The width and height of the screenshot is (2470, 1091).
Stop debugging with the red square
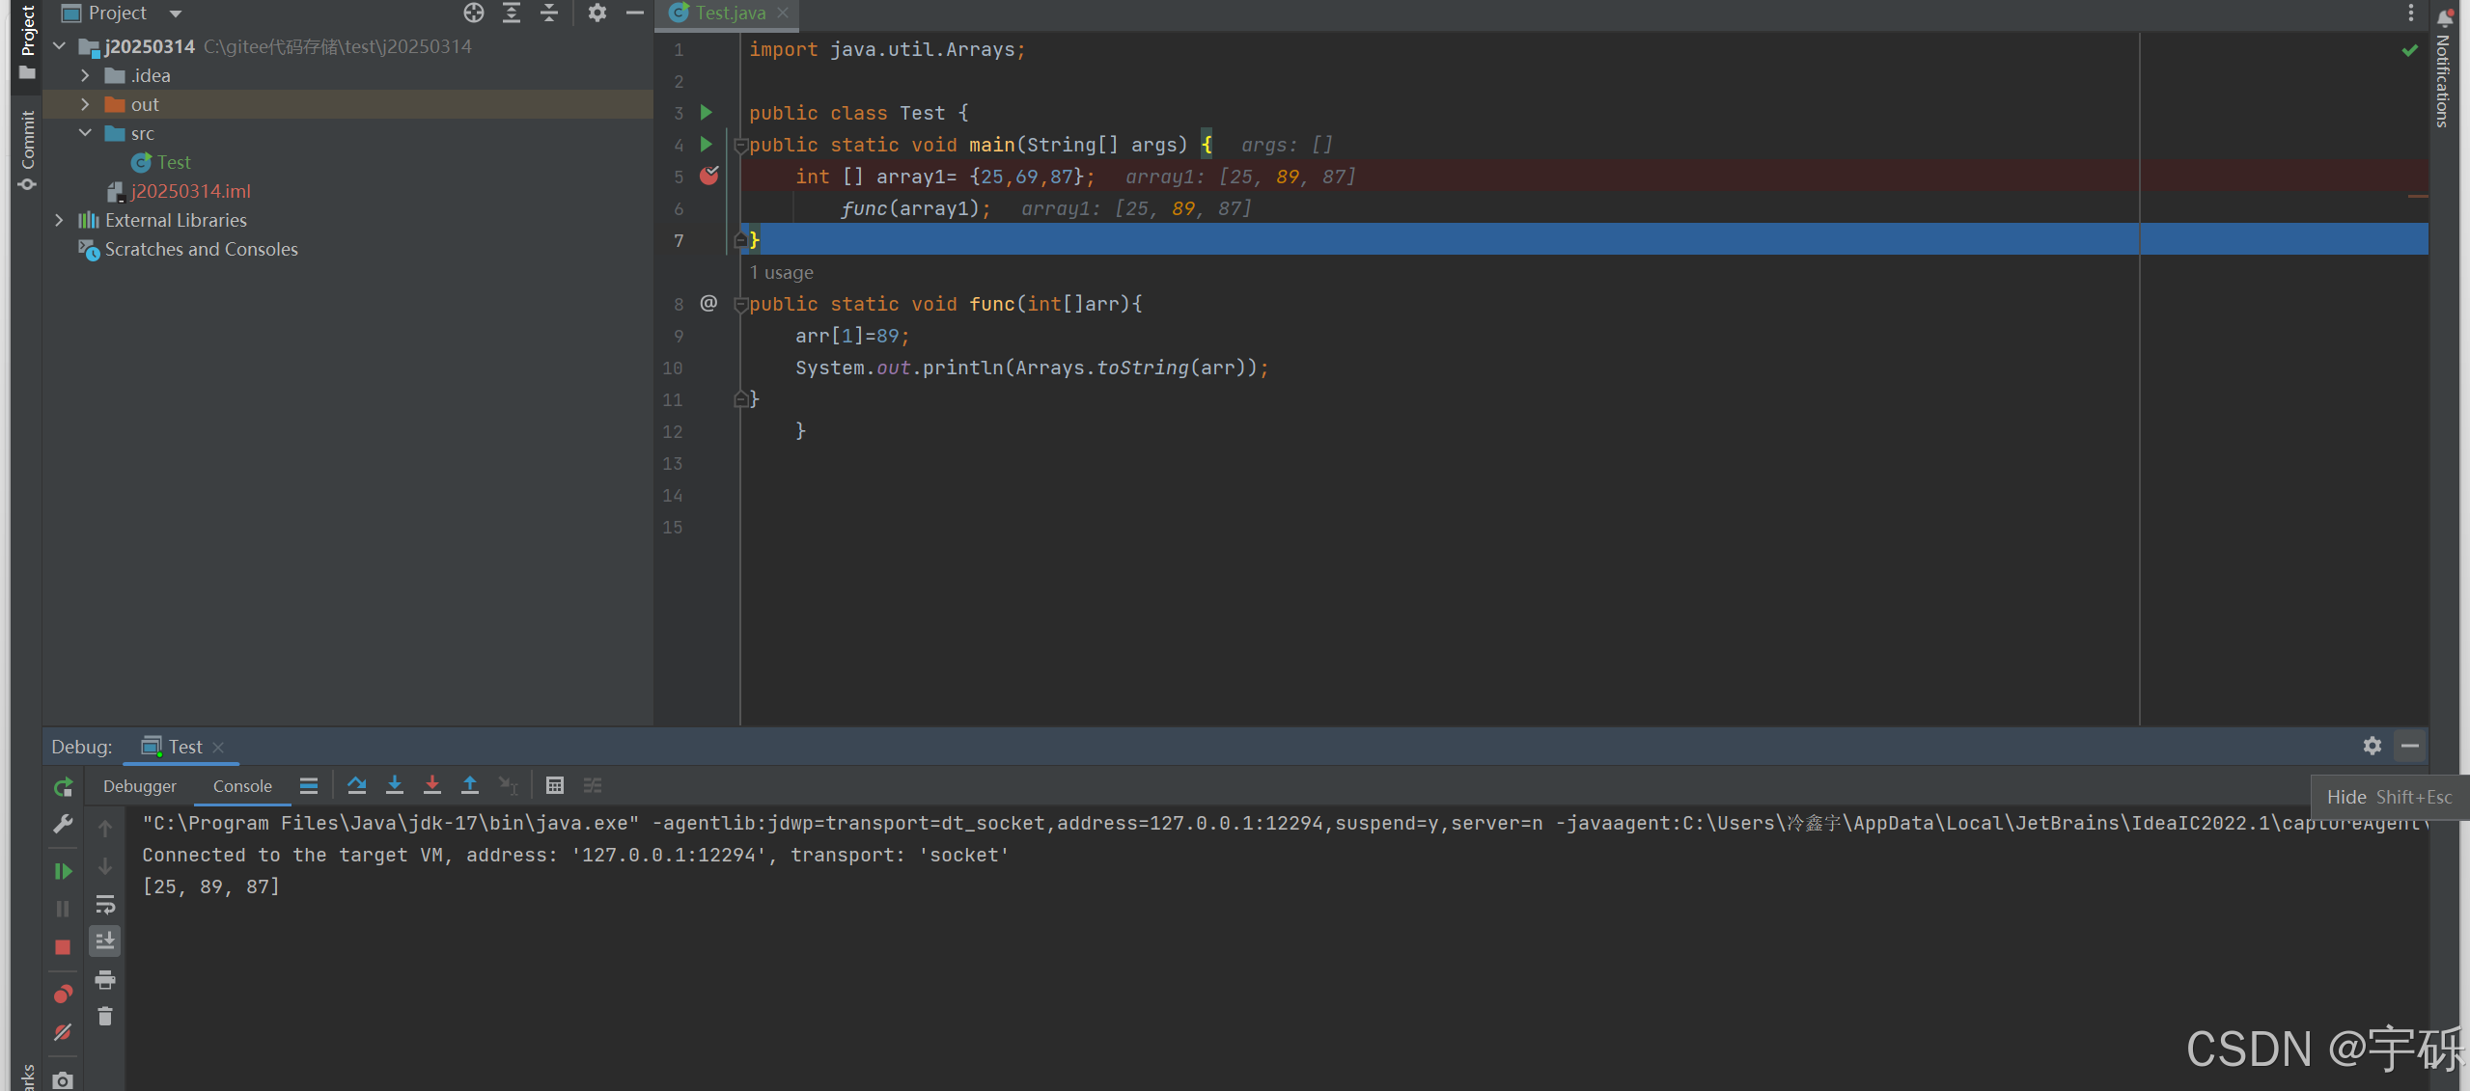click(63, 947)
